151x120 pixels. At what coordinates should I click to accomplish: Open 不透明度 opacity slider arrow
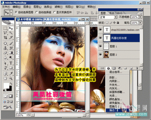[140, 17]
